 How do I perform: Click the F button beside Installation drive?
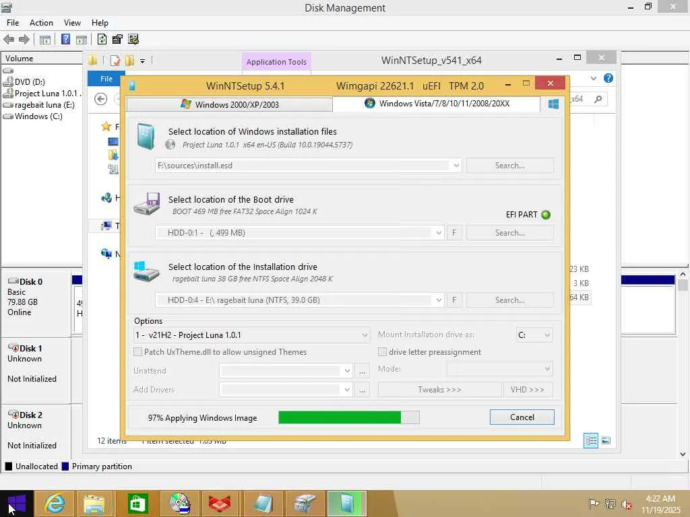click(x=454, y=300)
